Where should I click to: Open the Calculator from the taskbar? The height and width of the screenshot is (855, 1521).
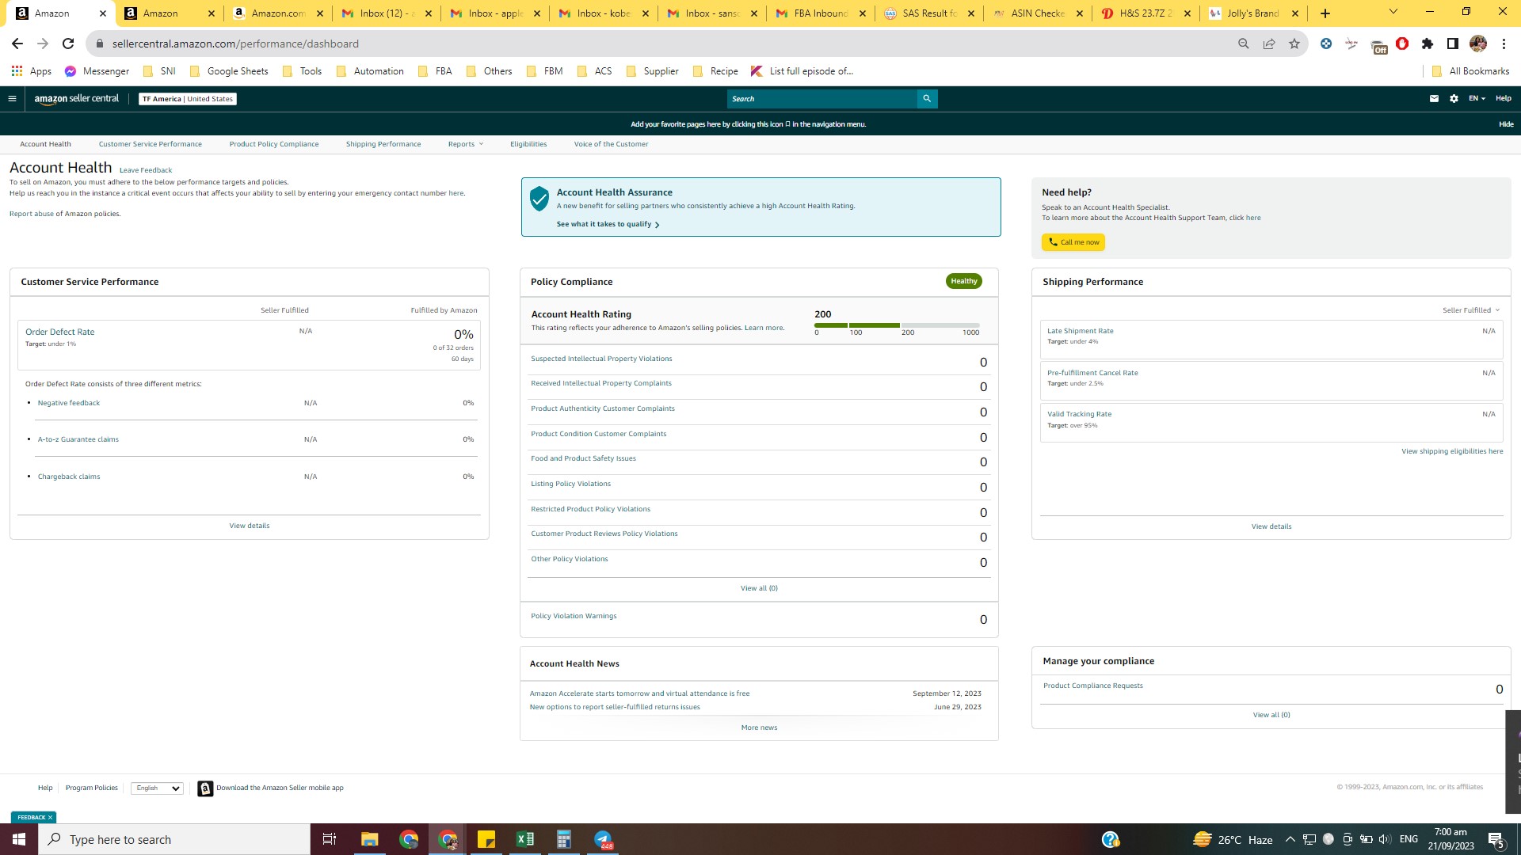(x=564, y=839)
